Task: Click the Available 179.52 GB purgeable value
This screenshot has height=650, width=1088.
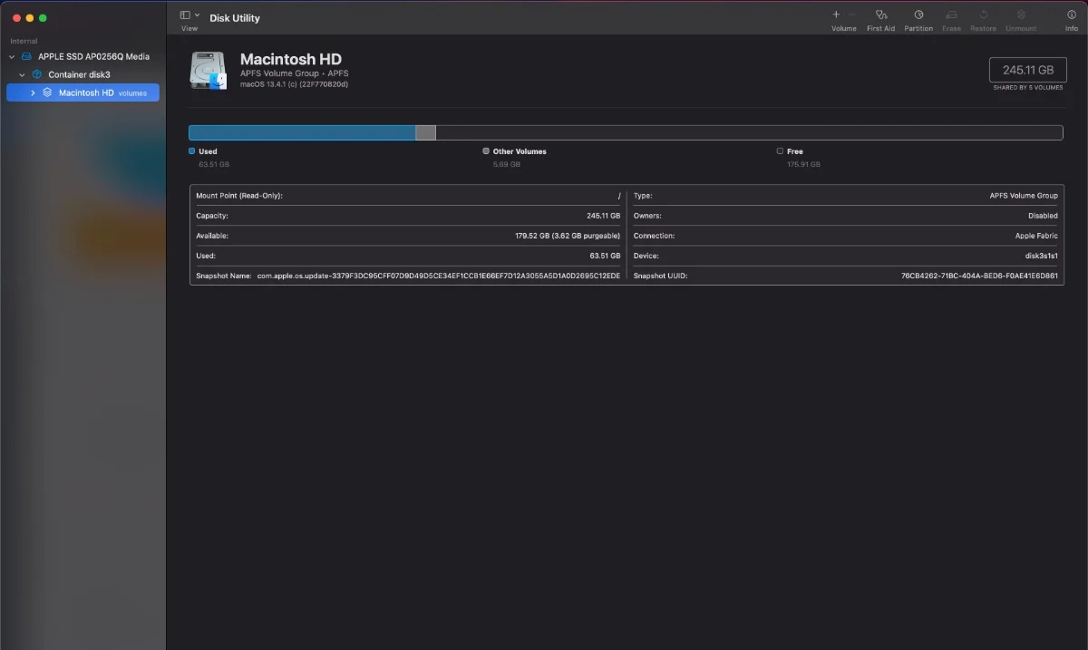Action: (568, 236)
